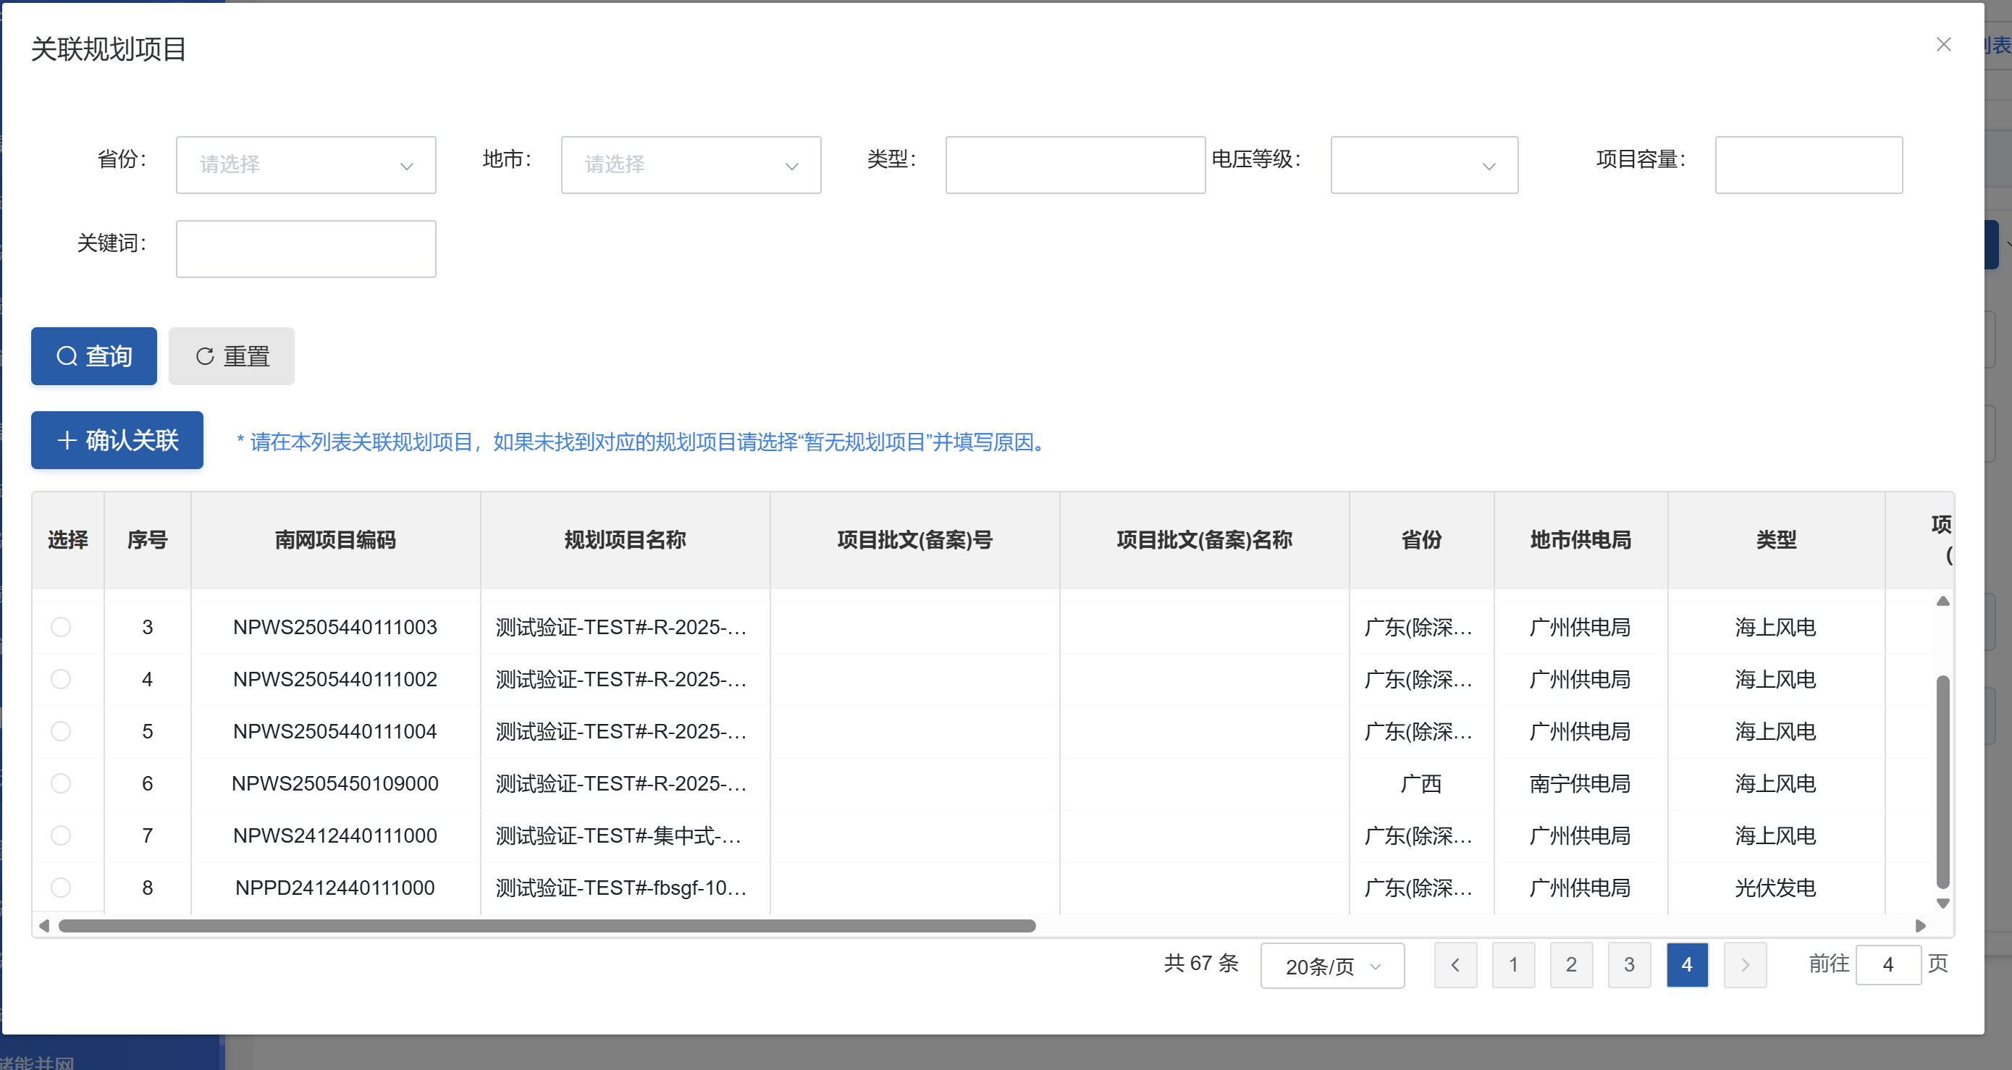Go to previous page arrow
This screenshot has width=2012, height=1070.
[x=1455, y=965]
